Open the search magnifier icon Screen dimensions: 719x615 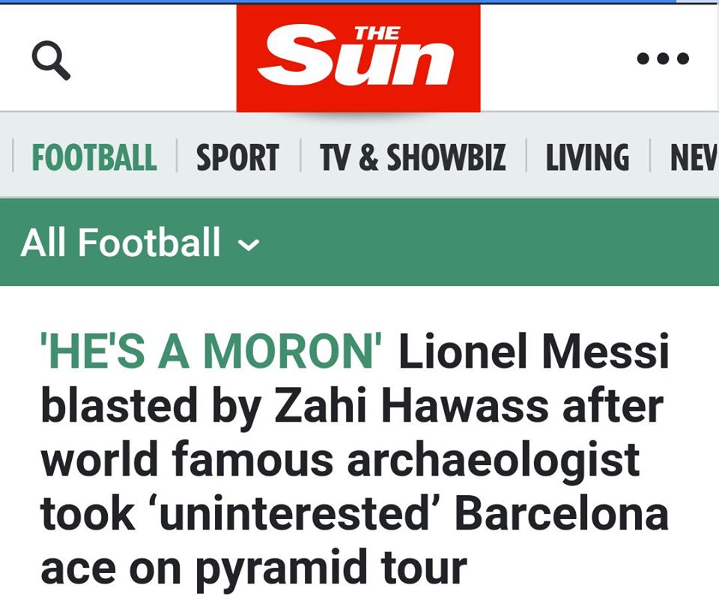tap(51, 59)
